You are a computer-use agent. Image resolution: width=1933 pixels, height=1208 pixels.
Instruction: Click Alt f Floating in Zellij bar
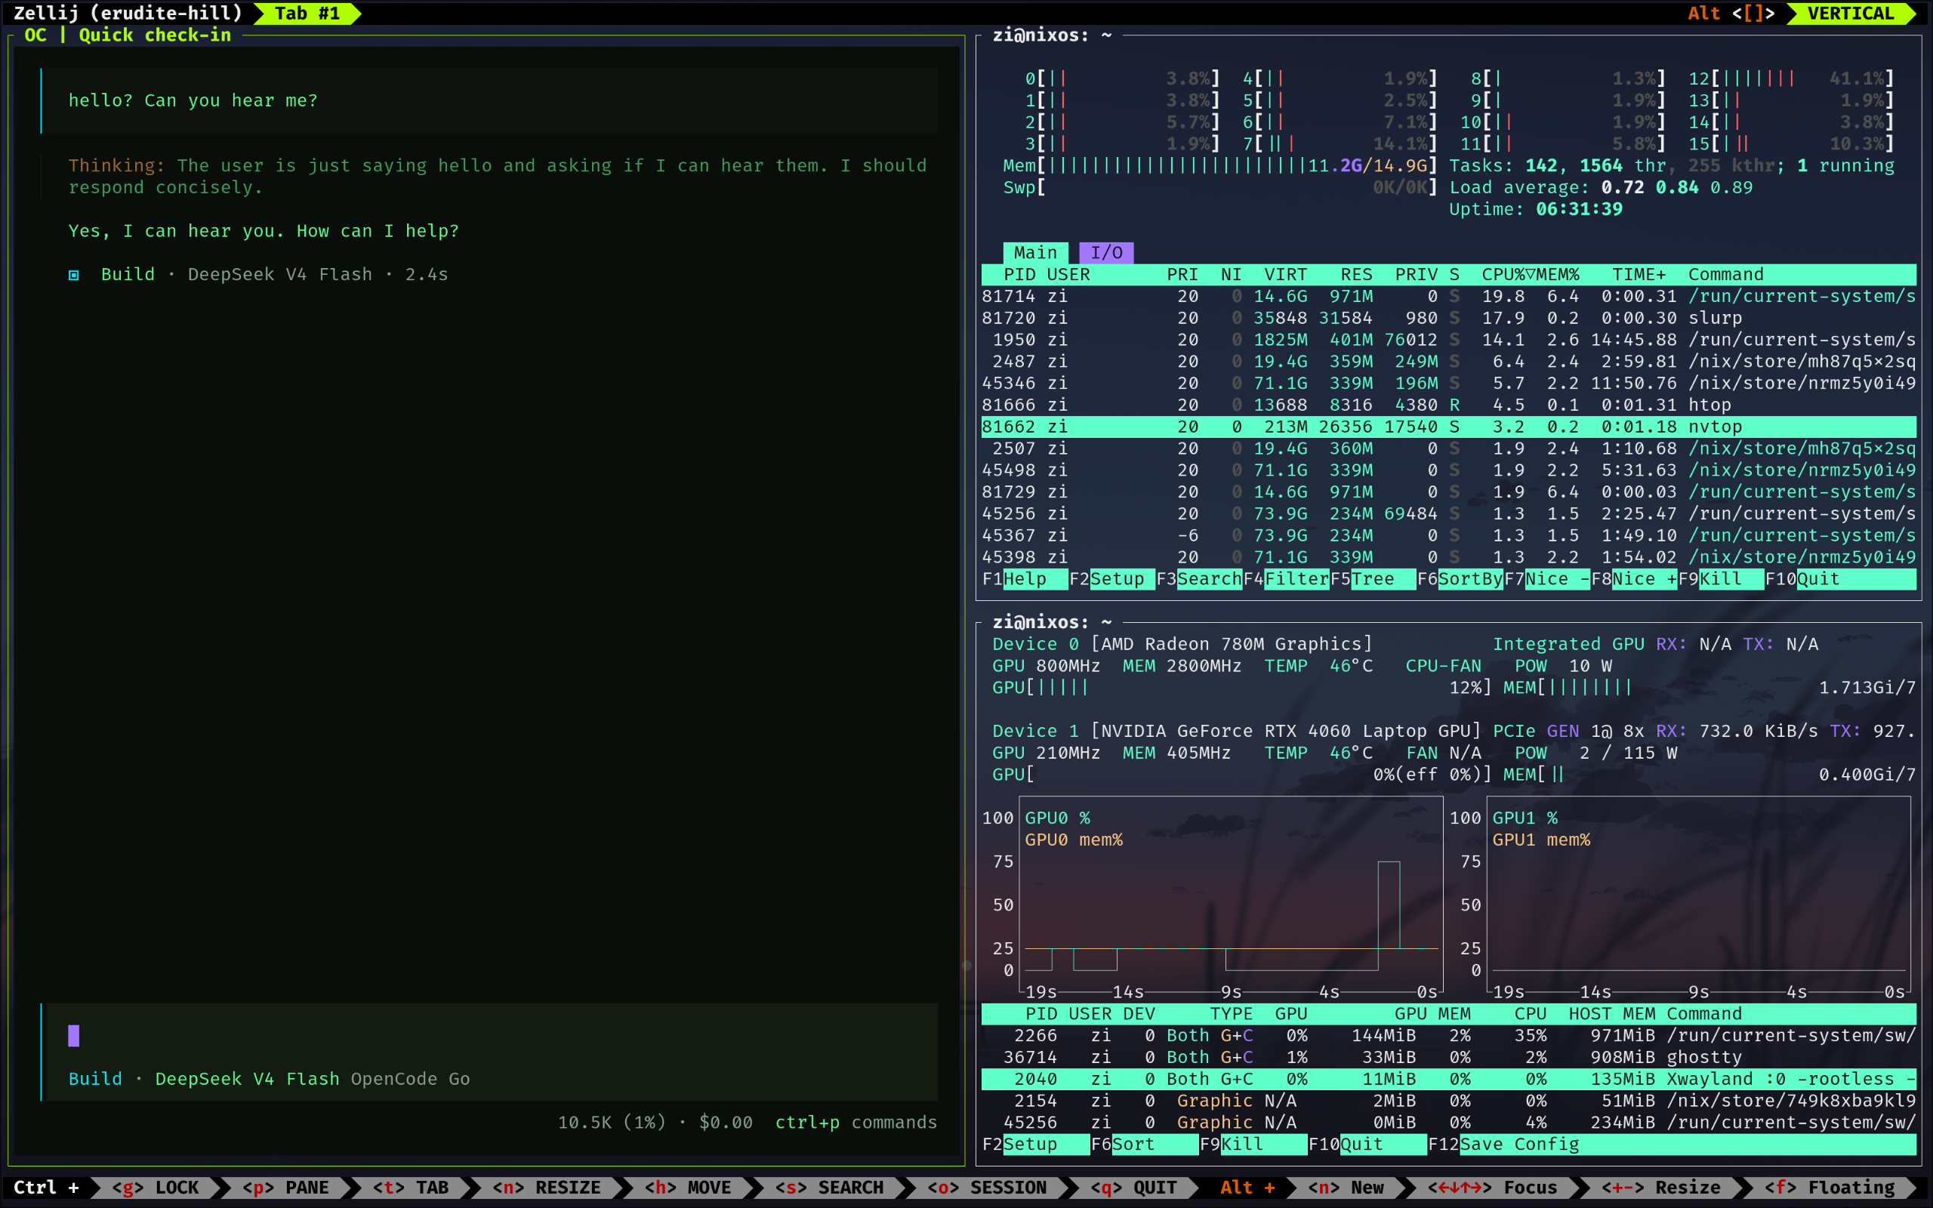[x=1829, y=1188]
